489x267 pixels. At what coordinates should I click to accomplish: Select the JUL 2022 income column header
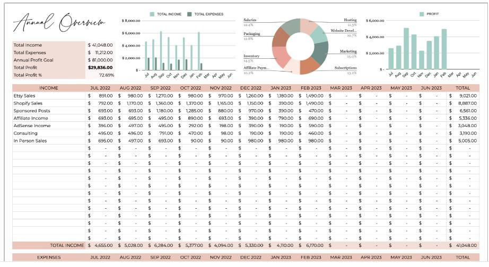[x=100, y=88]
